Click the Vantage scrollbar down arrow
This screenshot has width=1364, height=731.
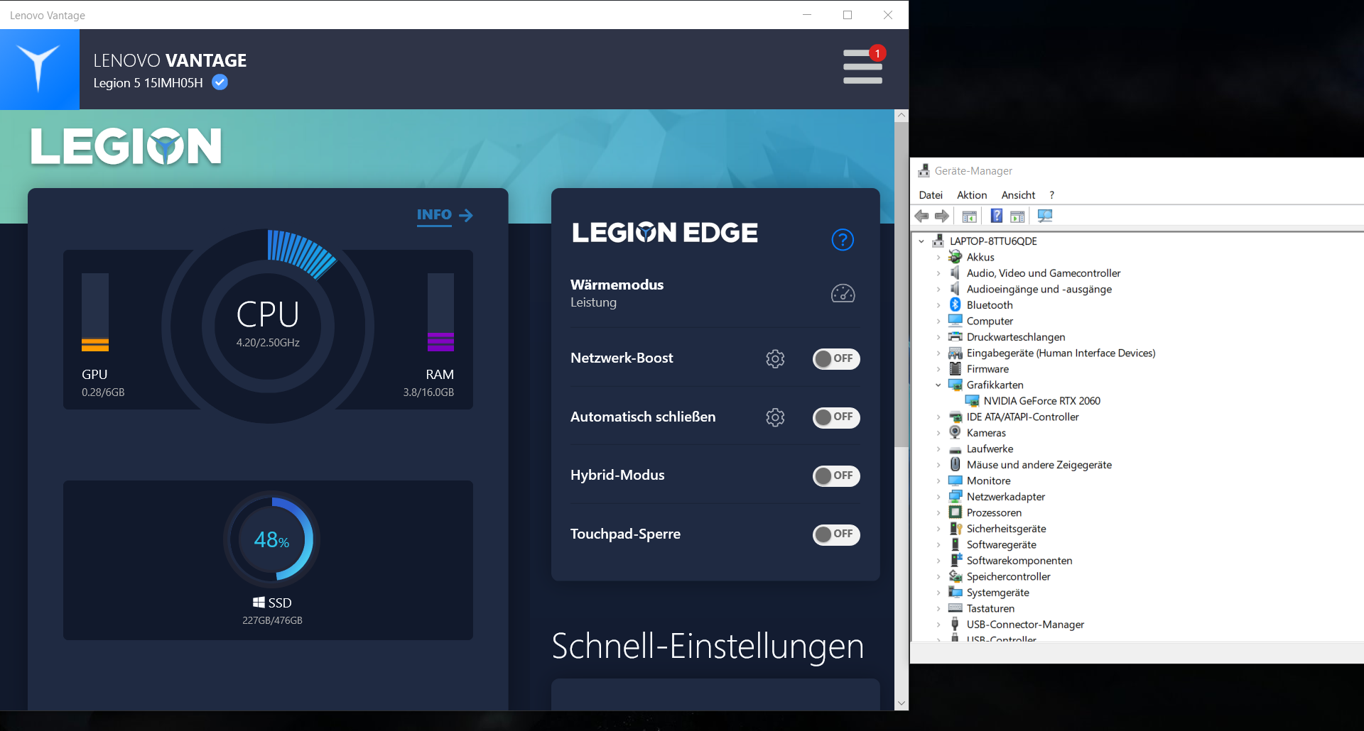(x=902, y=703)
